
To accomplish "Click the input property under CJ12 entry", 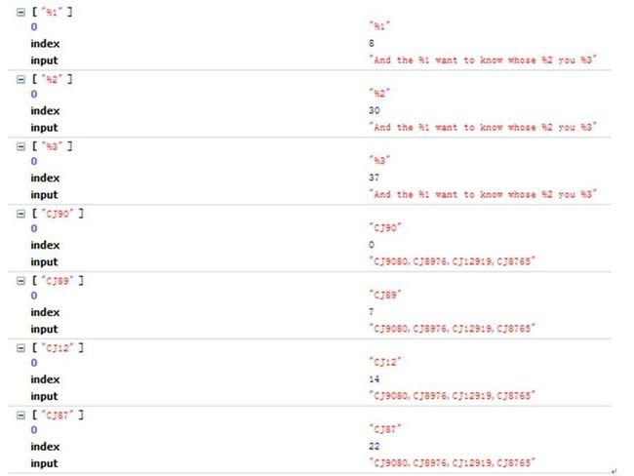I will 44,396.
